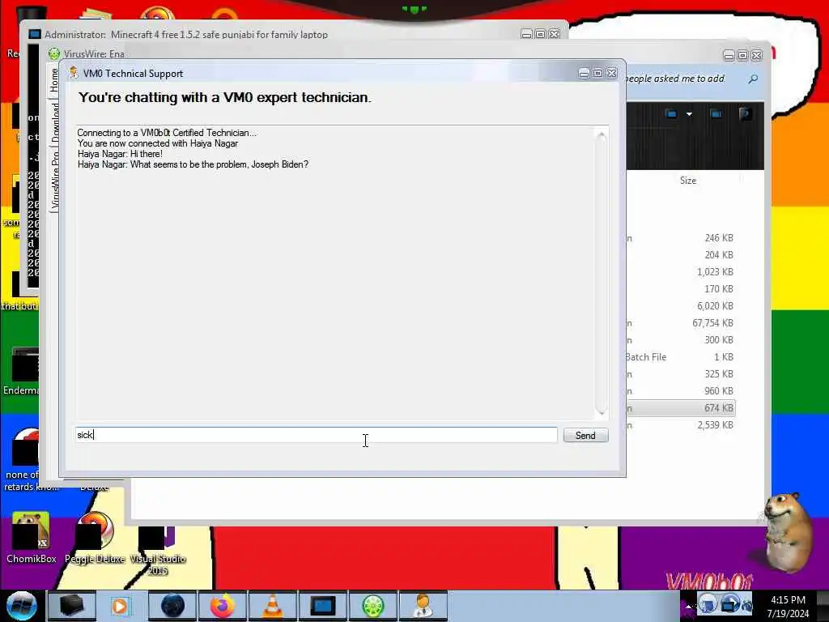Switch to technician support taskbar button
Image resolution: width=829 pixels, height=622 pixels.
tap(423, 606)
